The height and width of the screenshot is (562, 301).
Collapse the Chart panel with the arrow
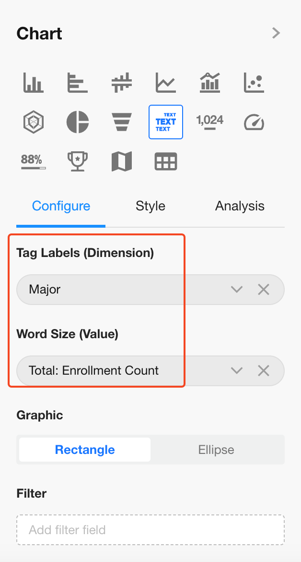click(x=276, y=33)
